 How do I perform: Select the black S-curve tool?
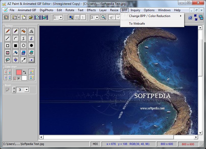(23, 38)
